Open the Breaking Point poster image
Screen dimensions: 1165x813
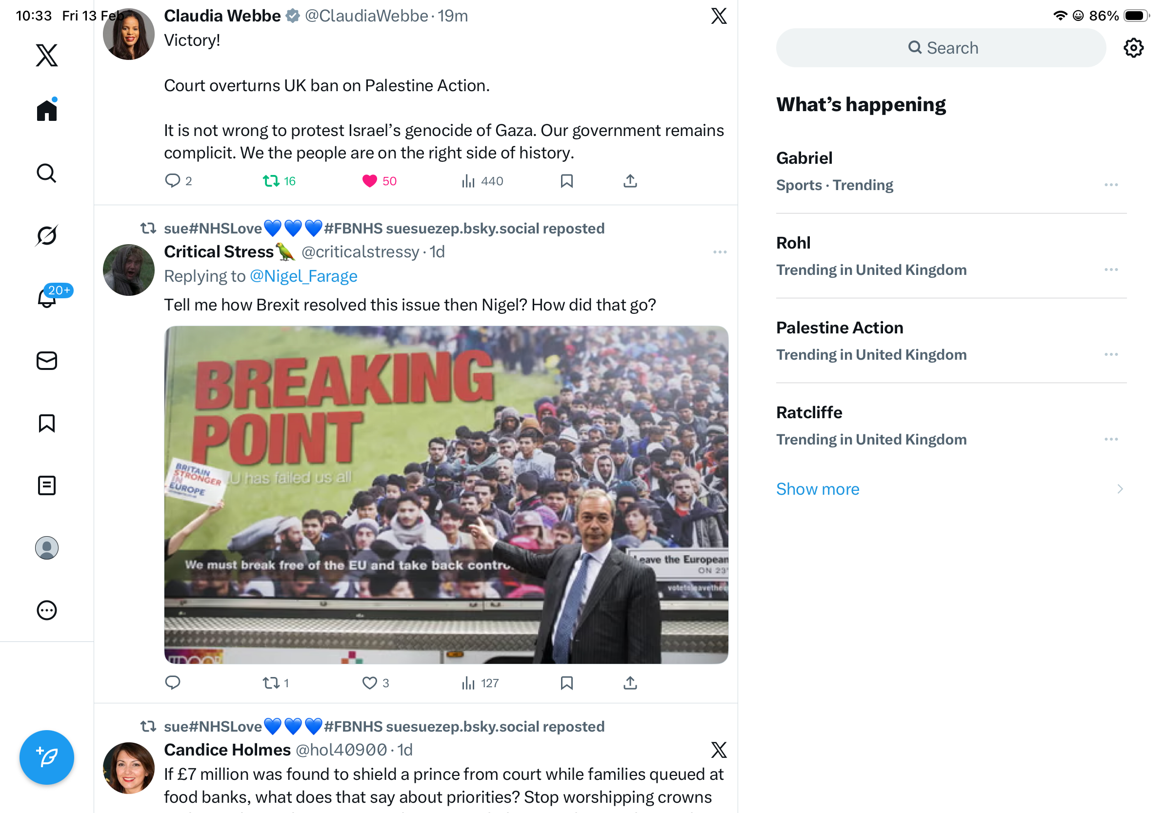click(x=446, y=495)
